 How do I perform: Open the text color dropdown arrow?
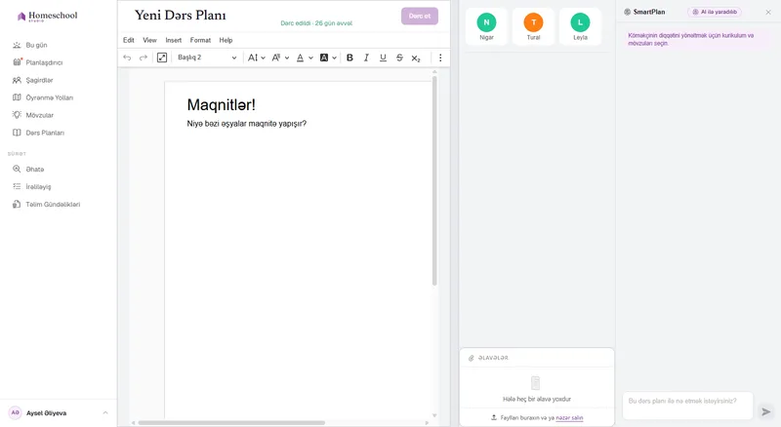coord(310,58)
